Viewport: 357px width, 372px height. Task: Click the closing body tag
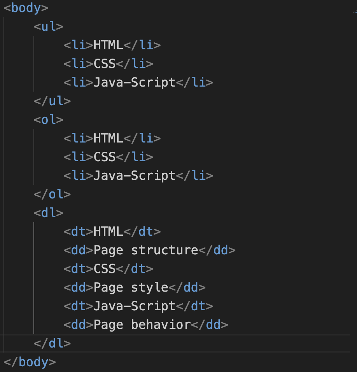(30, 362)
